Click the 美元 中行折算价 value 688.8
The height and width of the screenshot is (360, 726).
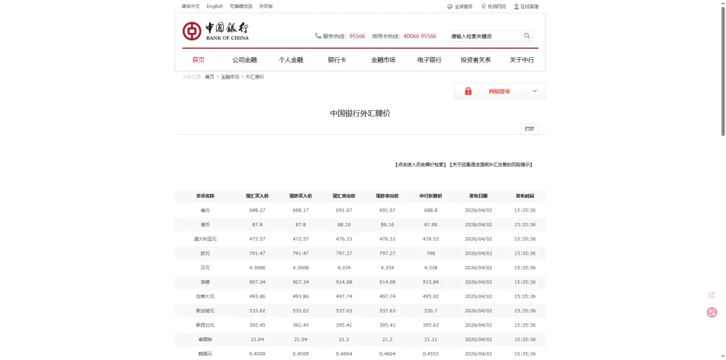(431, 210)
